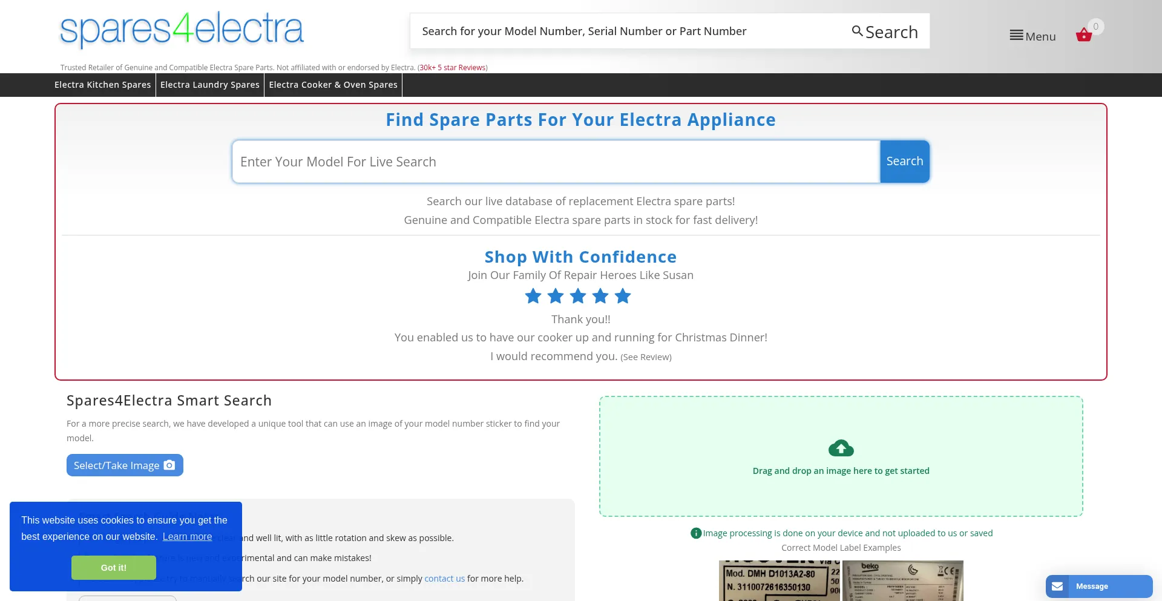
Task: Click the blue live Search button
Action: tap(905, 162)
